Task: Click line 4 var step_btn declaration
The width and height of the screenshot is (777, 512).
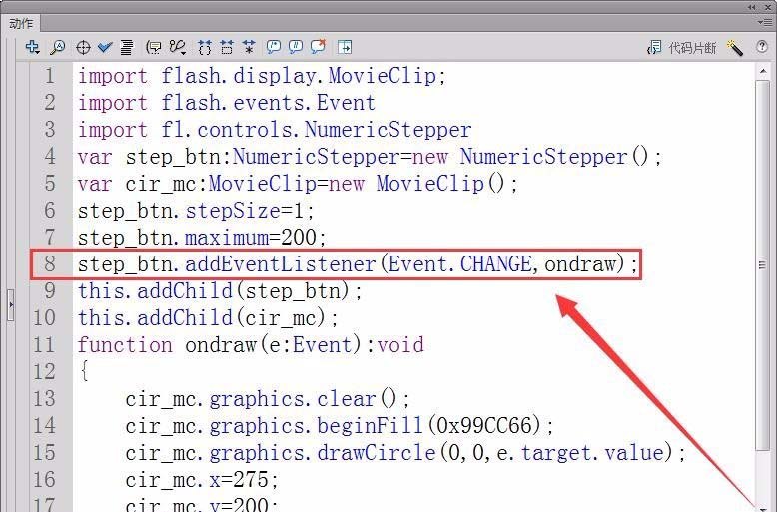Action: [x=370, y=157]
